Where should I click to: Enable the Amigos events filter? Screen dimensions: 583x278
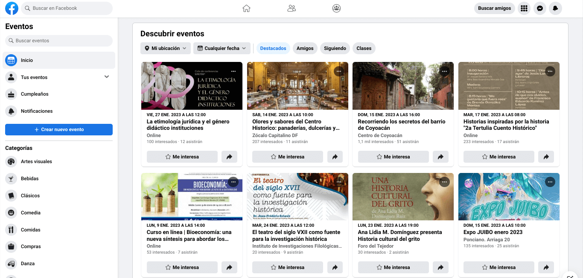tap(305, 48)
